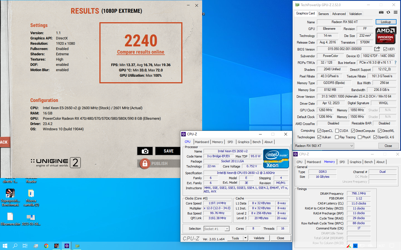Click the padlock icon on Publish
Screen dimensions: 401x250
click(x=145, y=164)
